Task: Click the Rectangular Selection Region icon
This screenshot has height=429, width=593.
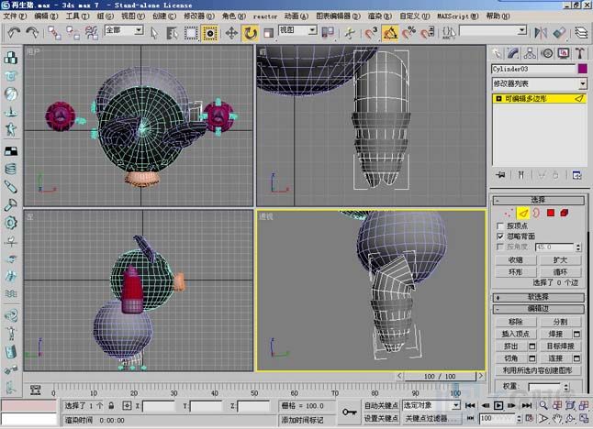Action: pyautogui.click(x=191, y=33)
